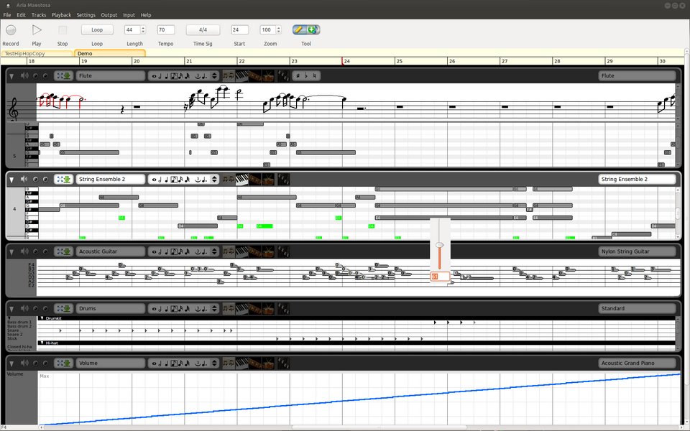The height and width of the screenshot is (431, 690).
Task: Mute the Acoustic Guitar track
Action: pos(24,251)
